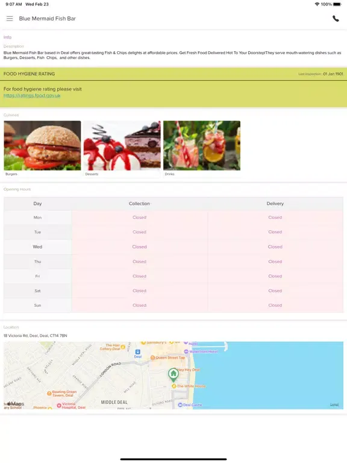Select the Desserts cuisine image
347x463 pixels.
click(x=122, y=145)
